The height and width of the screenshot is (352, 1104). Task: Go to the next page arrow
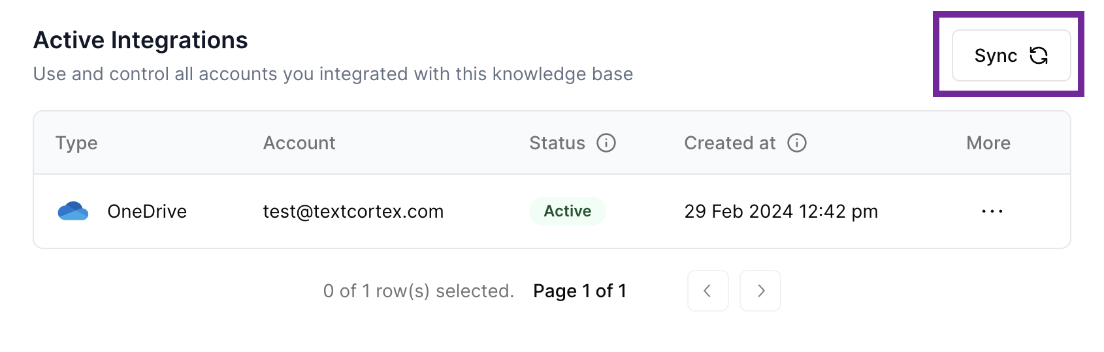click(x=760, y=291)
